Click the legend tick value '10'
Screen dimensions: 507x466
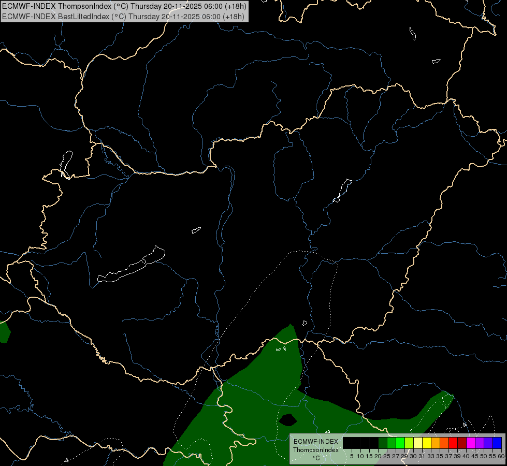(x=360, y=456)
